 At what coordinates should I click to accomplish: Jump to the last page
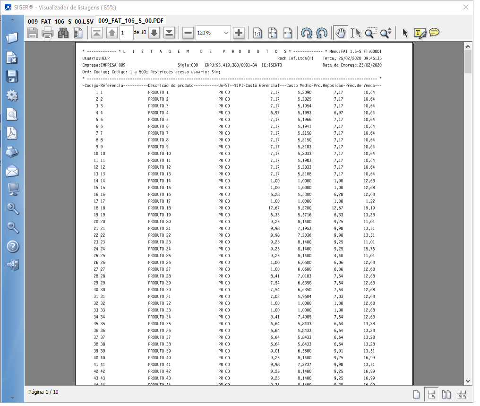pos(169,33)
